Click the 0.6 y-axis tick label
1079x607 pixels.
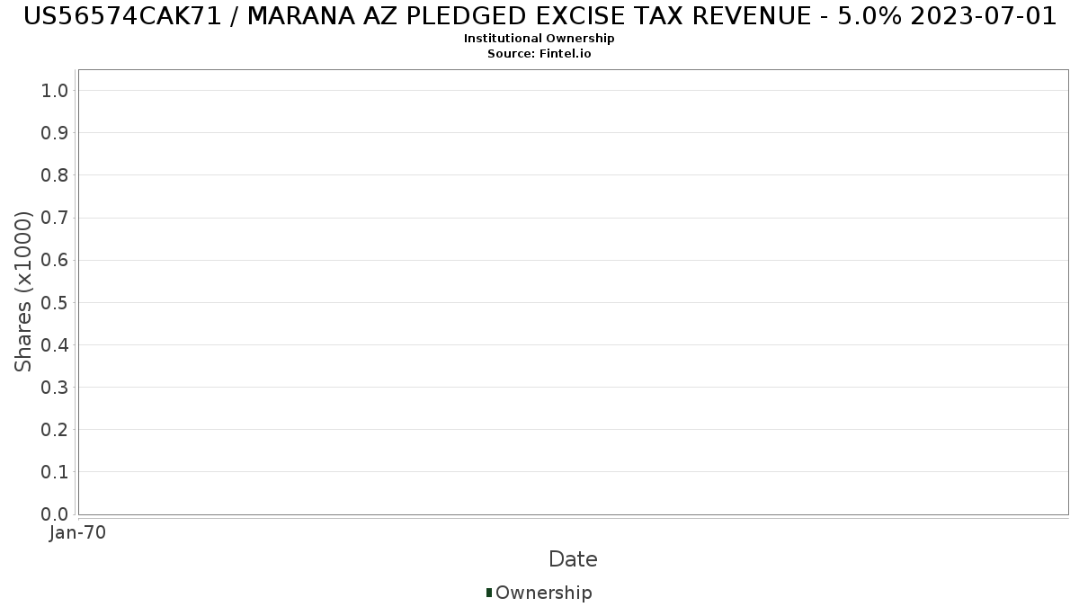(55, 260)
